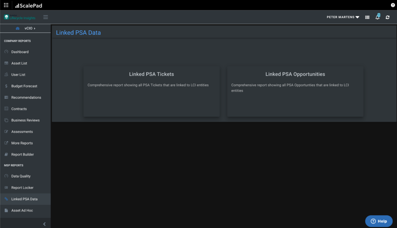Screen dimensions: 397x228
Task: Open the list view icon in header
Action: click(x=367, y=17)
